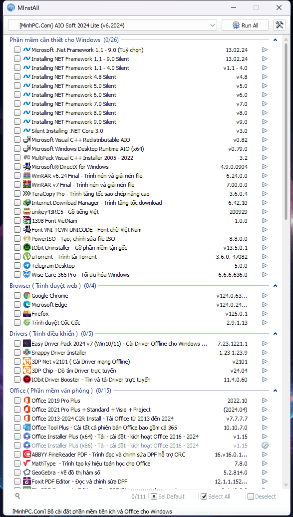Check the Firefox checkbox

tap(17, 314)
